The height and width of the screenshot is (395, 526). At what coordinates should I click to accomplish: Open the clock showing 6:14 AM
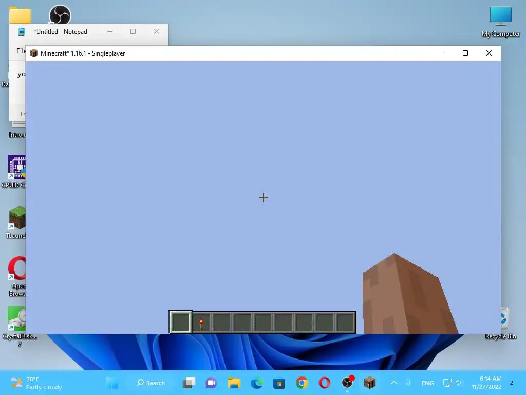tap(486, 383)
